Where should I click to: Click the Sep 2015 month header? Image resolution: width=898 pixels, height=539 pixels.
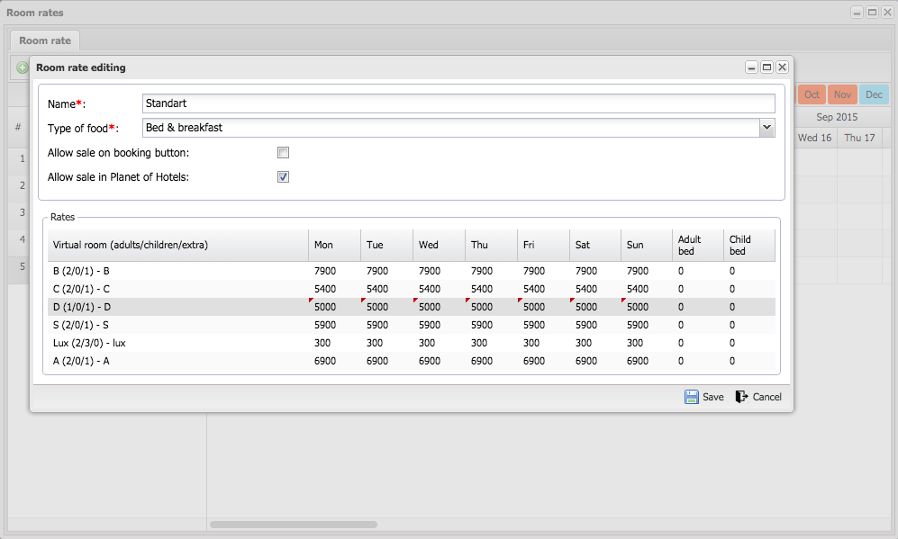(838, 117)
